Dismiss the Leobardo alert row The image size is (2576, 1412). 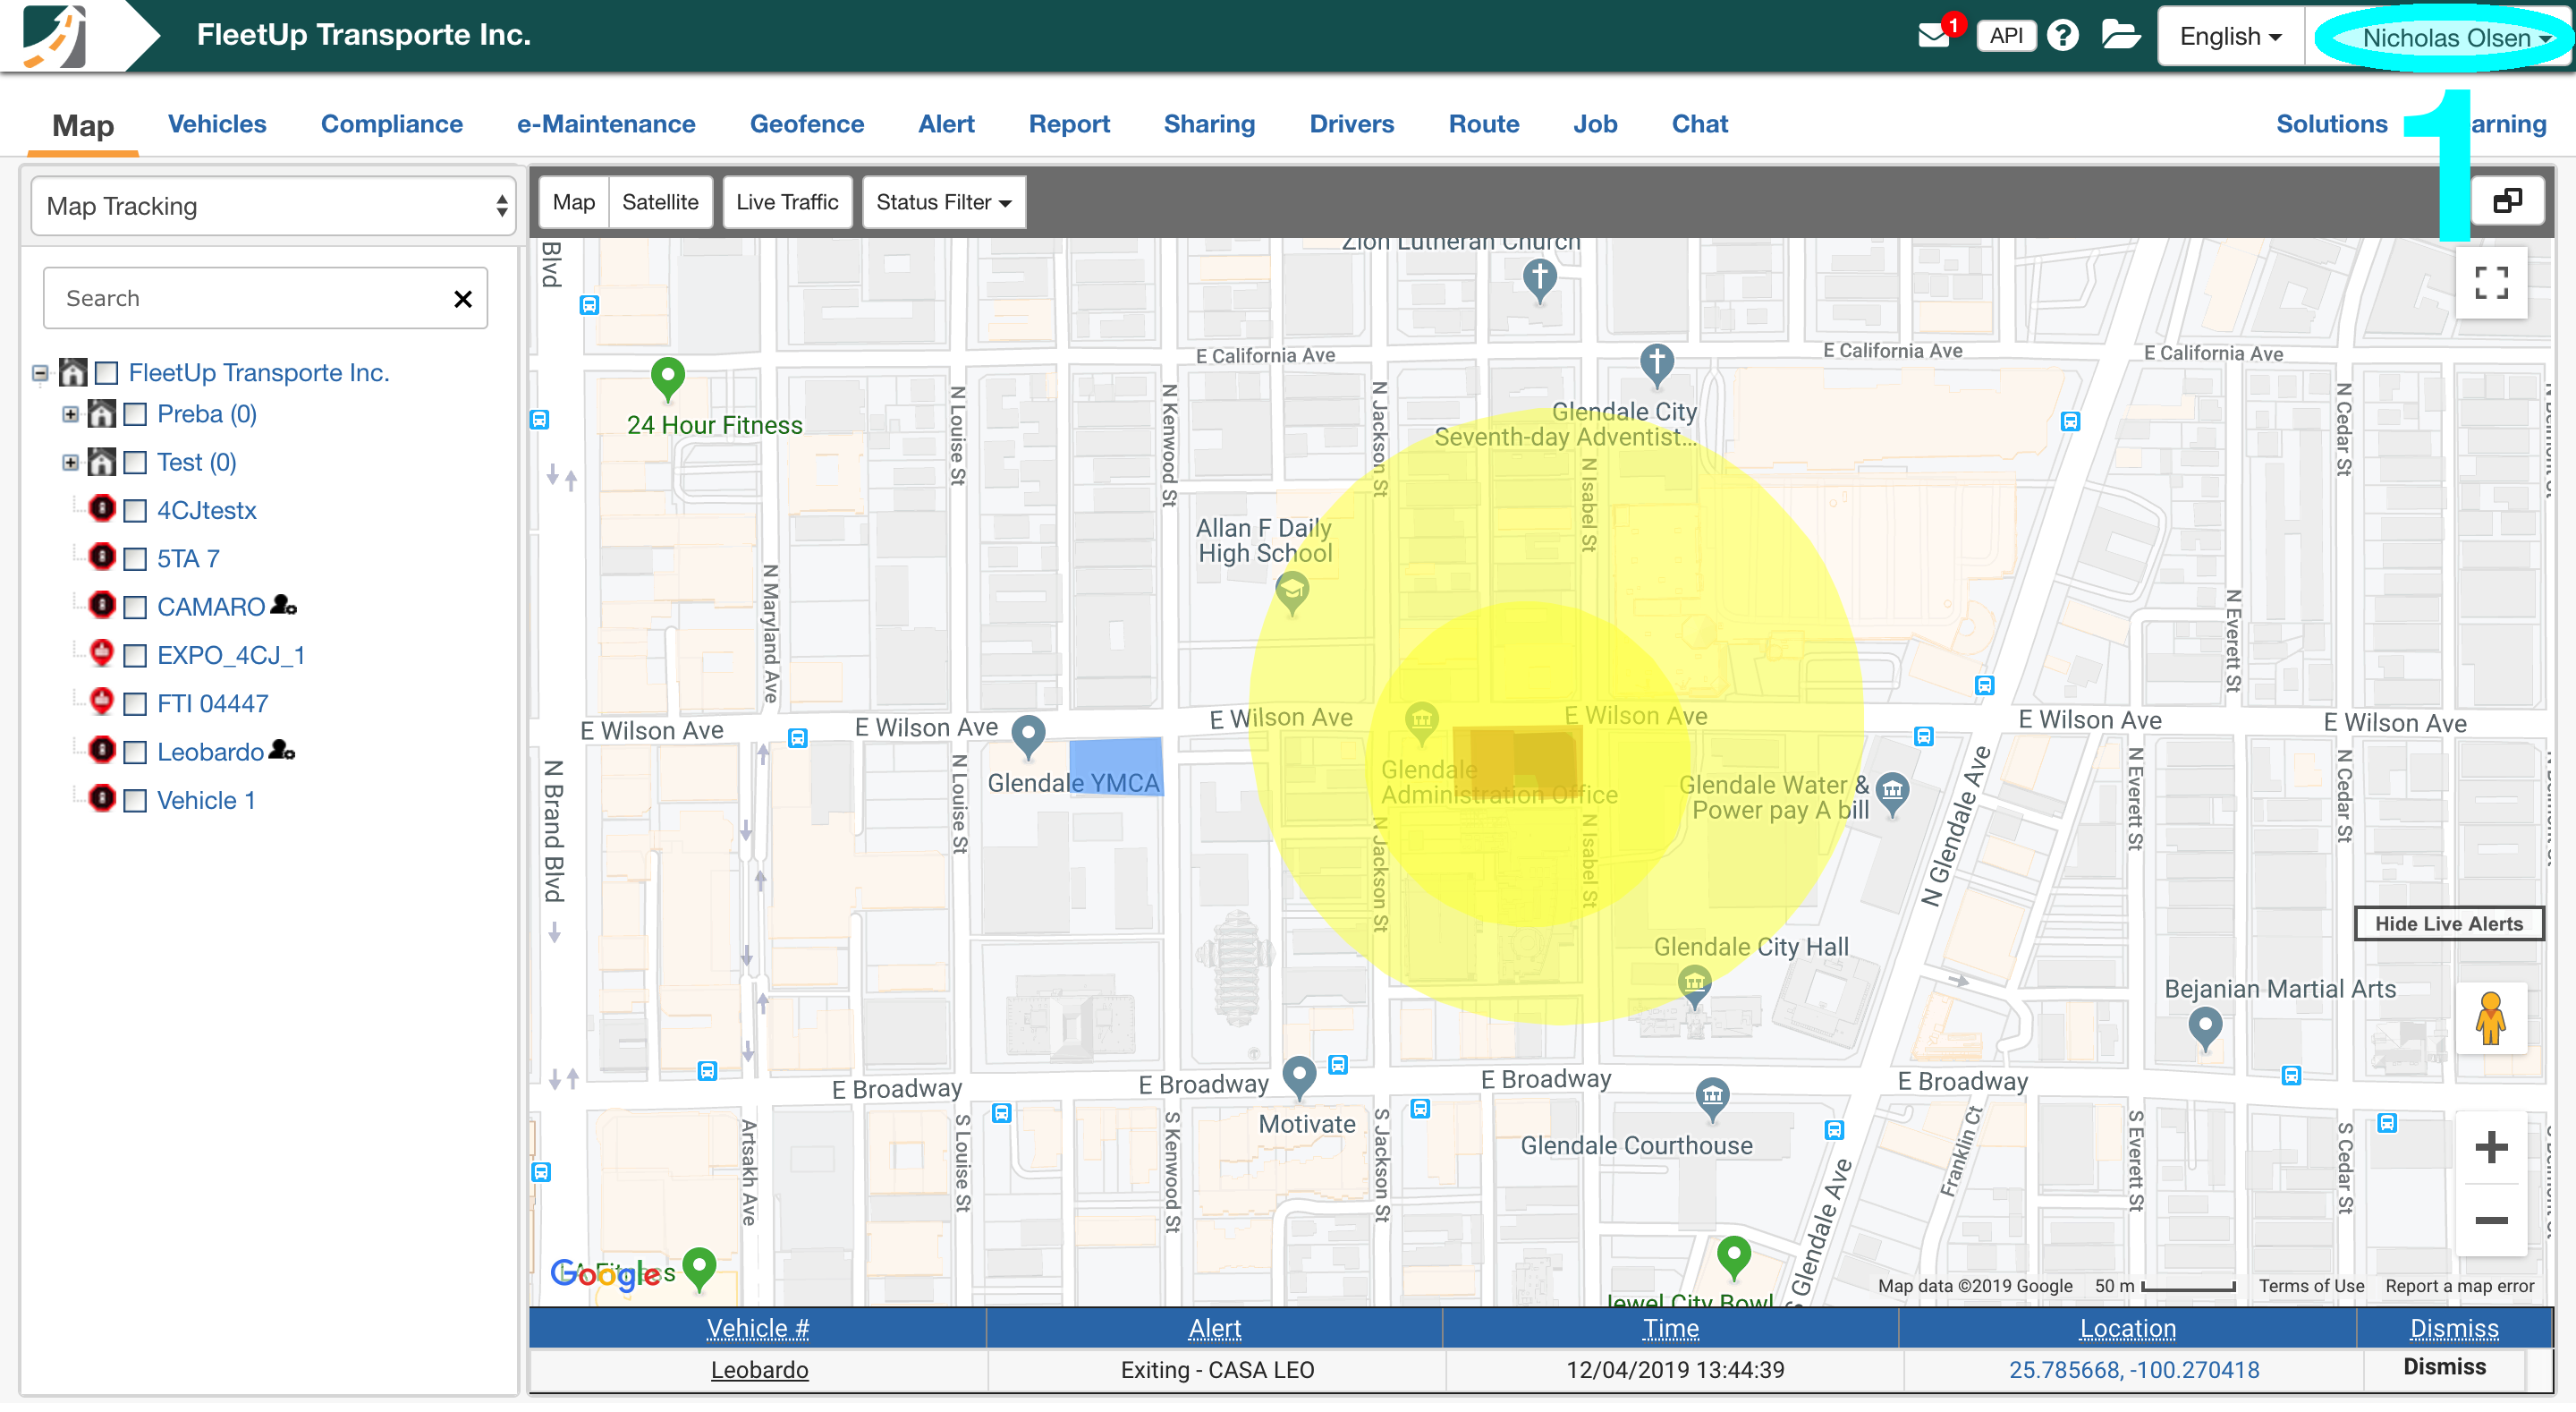point(2444,1368)
